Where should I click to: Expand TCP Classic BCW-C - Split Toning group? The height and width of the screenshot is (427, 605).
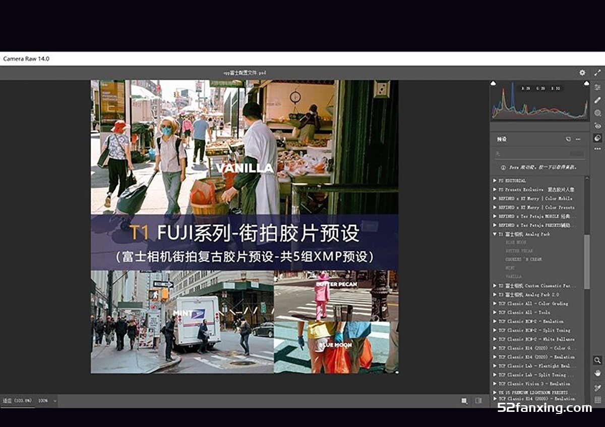click(495, 330)
